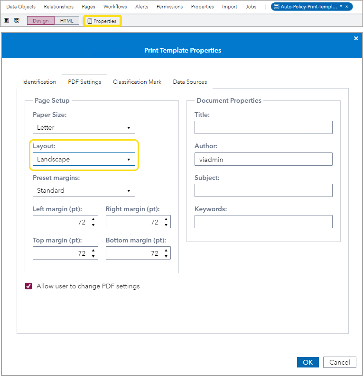Toggle Allow user to change PDF settings
Image resolution: width=363 pixels, height=376 pixels.
[x=28, y=286]
